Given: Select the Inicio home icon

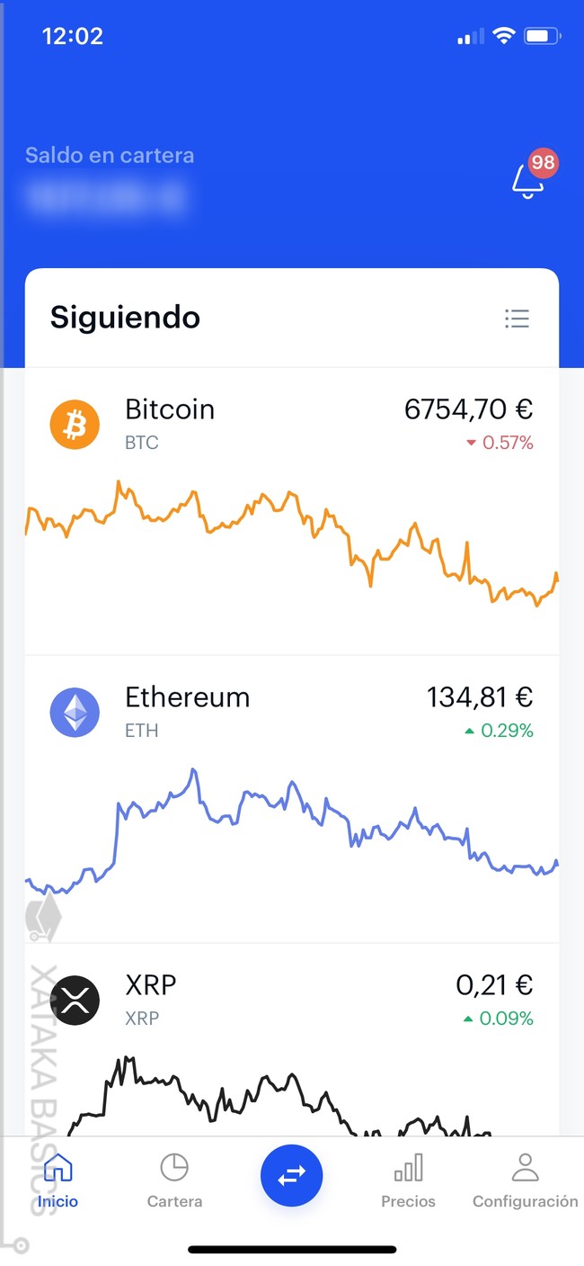Looking at the screenshot, I should tap(57, 1166).
